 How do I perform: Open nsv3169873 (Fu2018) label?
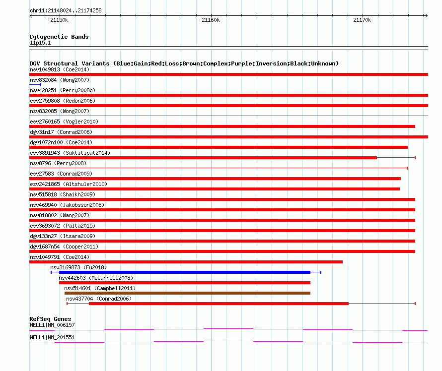pos(78,267)
